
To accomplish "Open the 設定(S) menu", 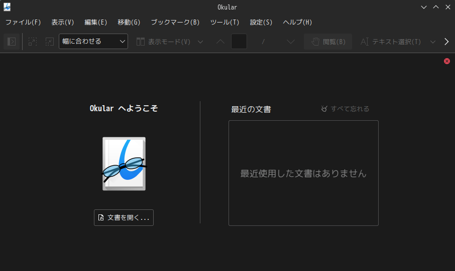I will tap(261, 23).
